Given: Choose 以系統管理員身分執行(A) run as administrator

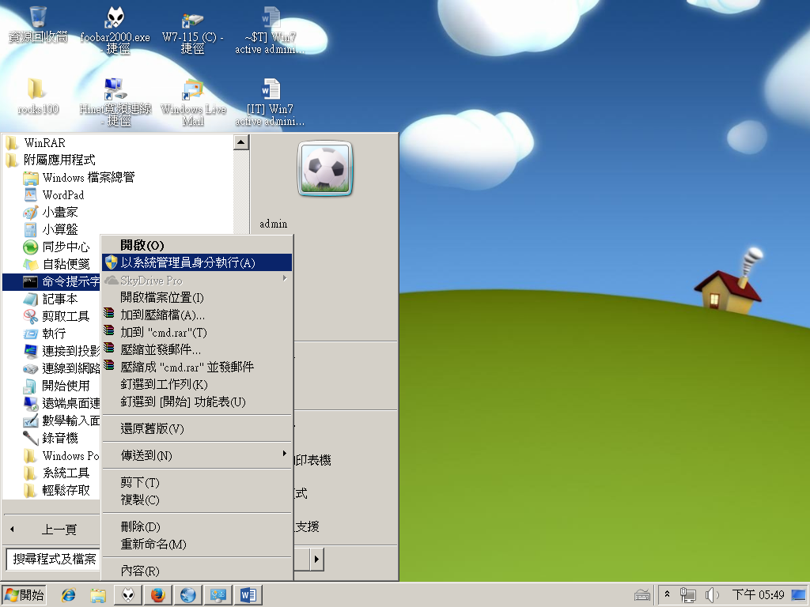Looking at the screenshot, I should tap(197, 262).
